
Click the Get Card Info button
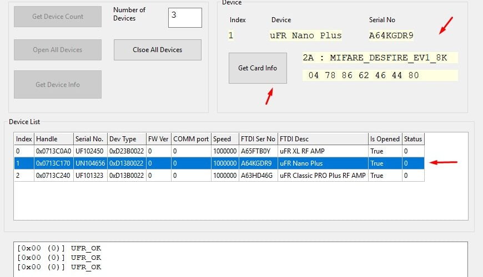[258, 68]
